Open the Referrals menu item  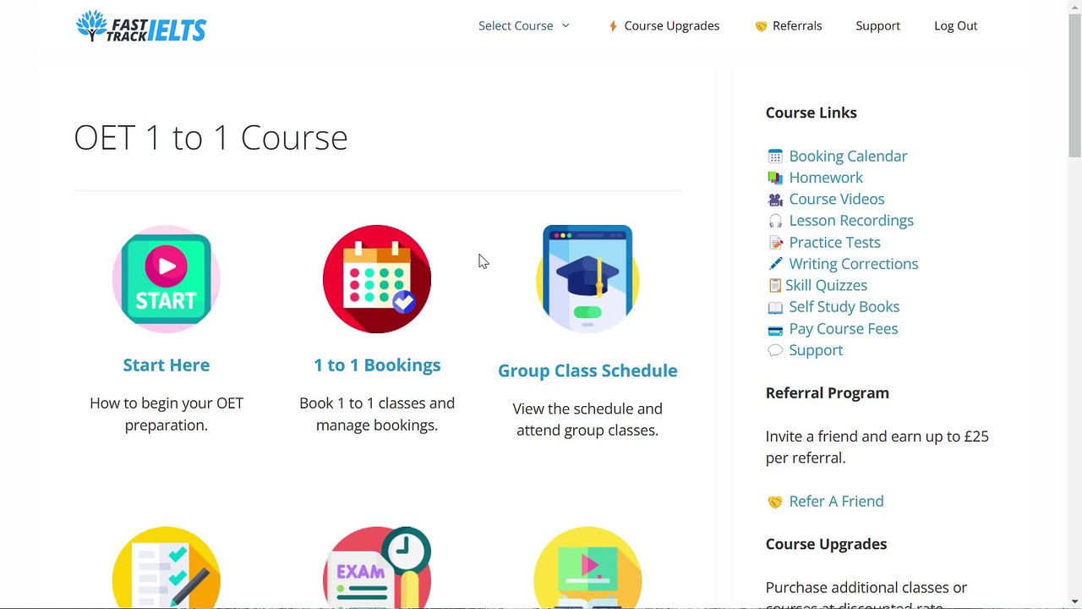coord(788,25)
